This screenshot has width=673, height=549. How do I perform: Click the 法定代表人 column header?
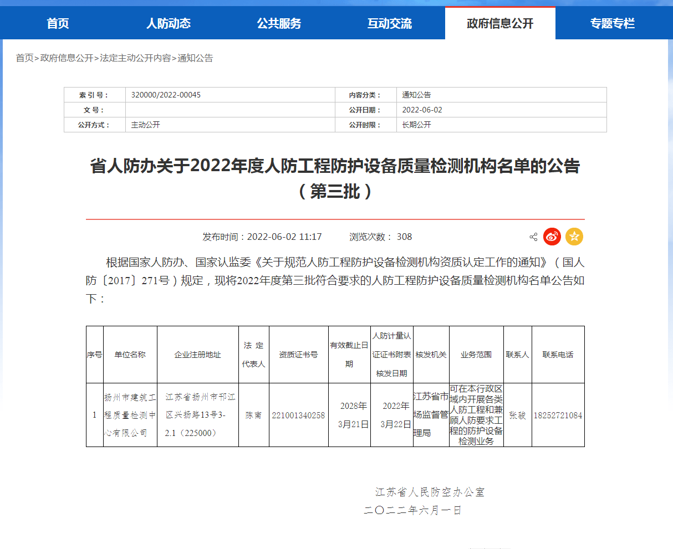point(254,355)
